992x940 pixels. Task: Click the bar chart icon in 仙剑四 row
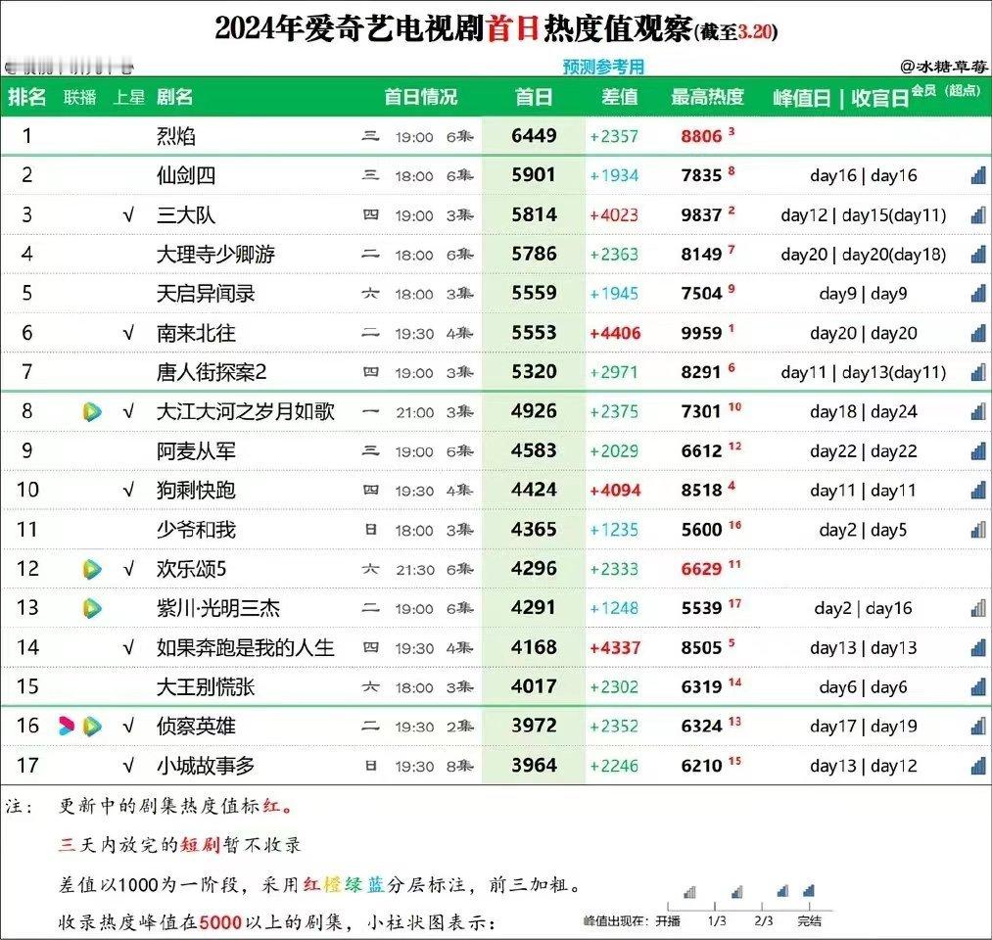pyautogui.click(x=978, y=175)
